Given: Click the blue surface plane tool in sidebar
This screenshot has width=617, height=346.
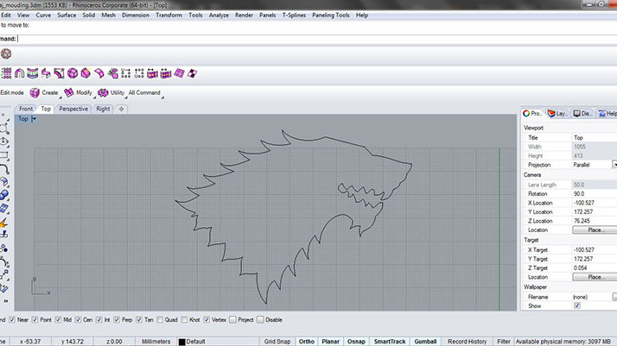Looking at the screenshot, I should point(4,209).
